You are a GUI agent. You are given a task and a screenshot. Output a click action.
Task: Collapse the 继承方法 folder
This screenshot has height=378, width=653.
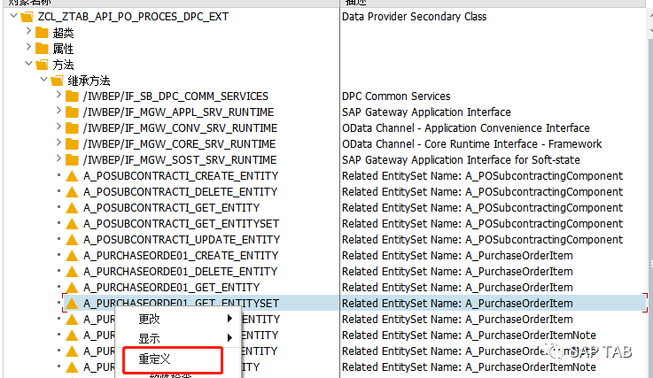click(x=43, y=79)
